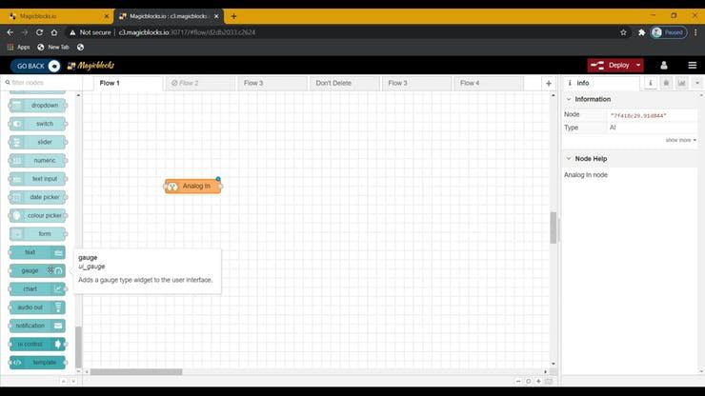Click the GO BACK button
Viewport: 705px width, 396px height.
[35, 66]
